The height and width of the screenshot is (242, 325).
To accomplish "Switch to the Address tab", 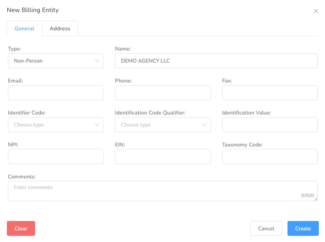I will coord(60,29).
